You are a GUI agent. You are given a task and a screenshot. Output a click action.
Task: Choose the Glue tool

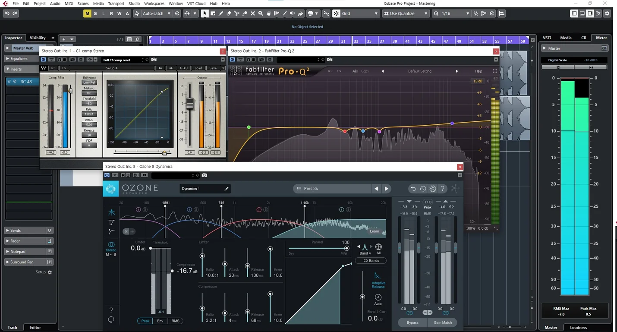click(245, 13)
